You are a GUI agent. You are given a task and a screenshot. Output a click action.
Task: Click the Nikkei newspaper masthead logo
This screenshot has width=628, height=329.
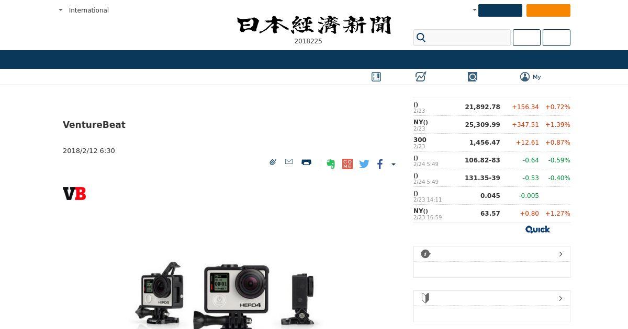tap(314, 25)
